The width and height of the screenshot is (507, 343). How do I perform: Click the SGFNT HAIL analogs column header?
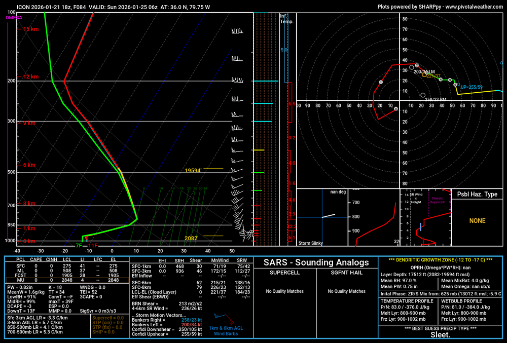click(x=347, y=273)
